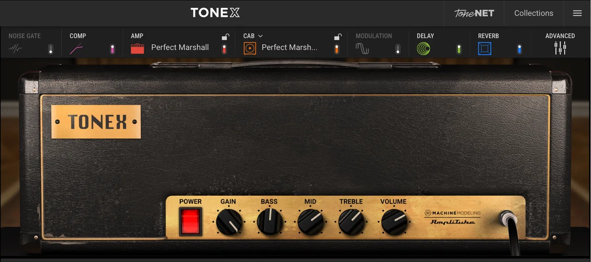Click the ADVANCED label
The height and width of the screenshot is (262, 591).
click(560, 36)
